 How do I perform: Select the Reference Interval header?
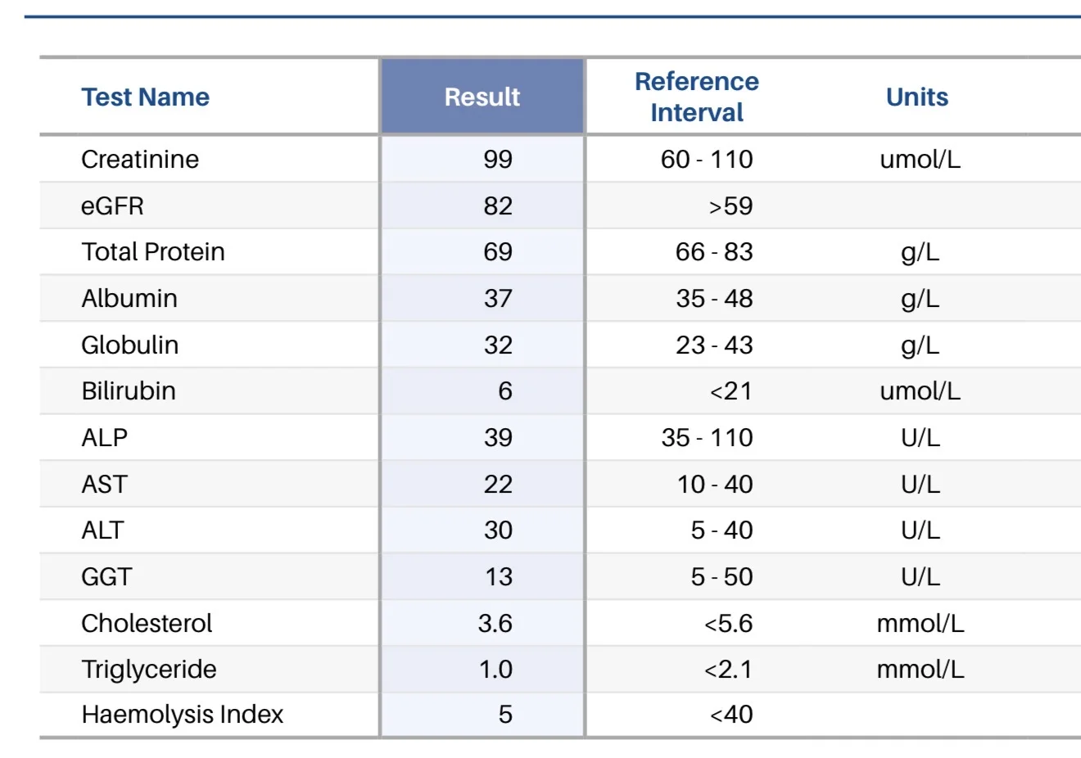point(697,97)
